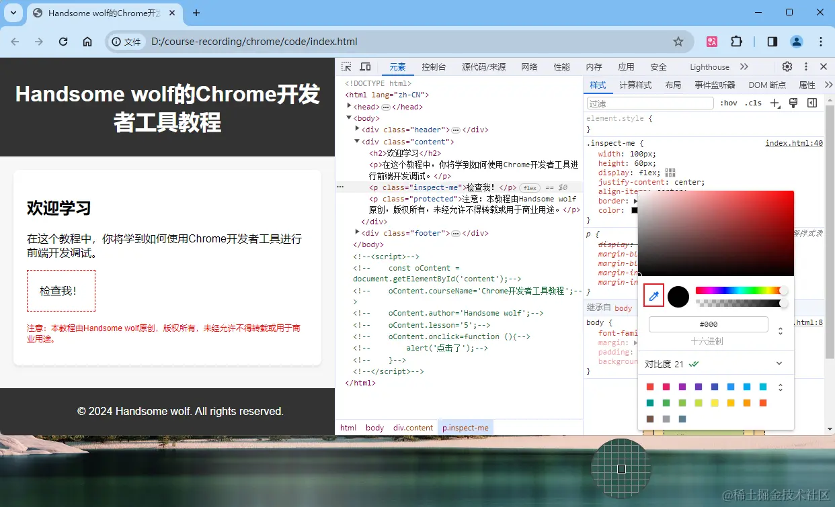Image resolution: width=835 pixels, height=507 pixels.
Task: Open the Chrome side panel icon
Action: click(772, 42)
